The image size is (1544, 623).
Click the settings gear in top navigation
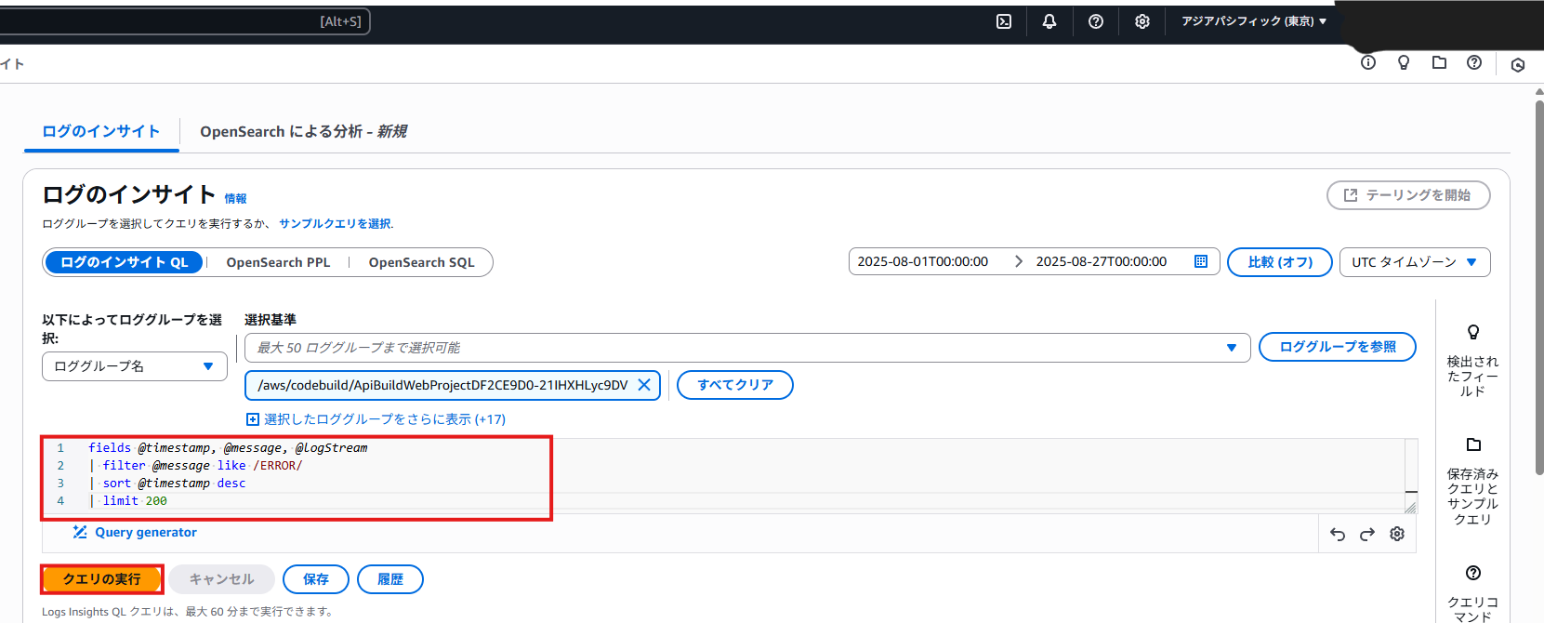tap(1142, 21)
